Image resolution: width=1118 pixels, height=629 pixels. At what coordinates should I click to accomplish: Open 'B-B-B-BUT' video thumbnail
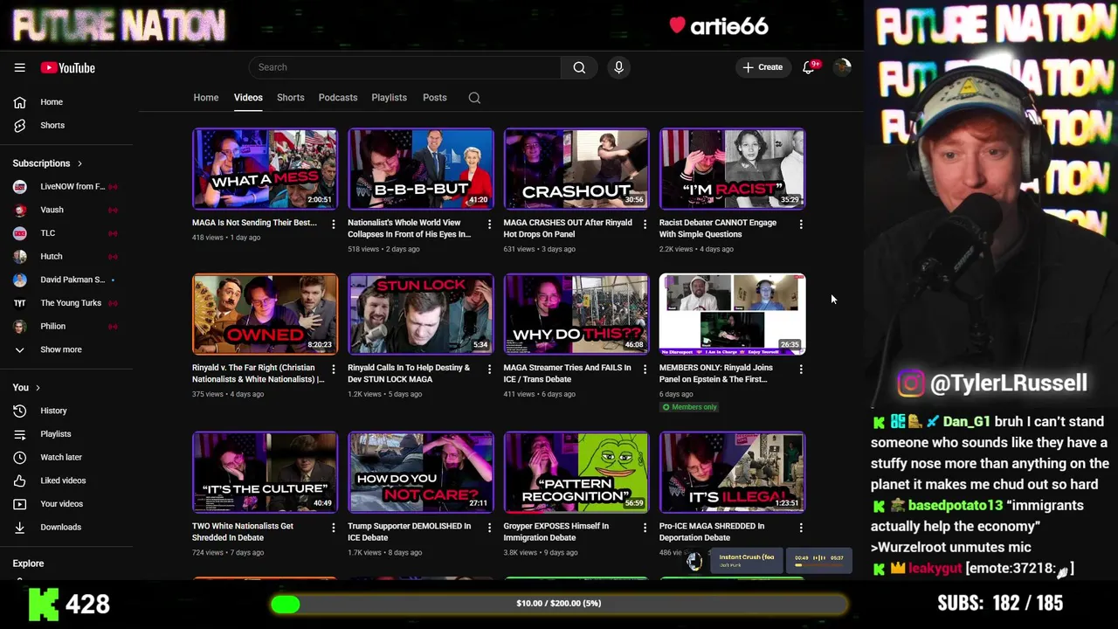click(421, 169)
